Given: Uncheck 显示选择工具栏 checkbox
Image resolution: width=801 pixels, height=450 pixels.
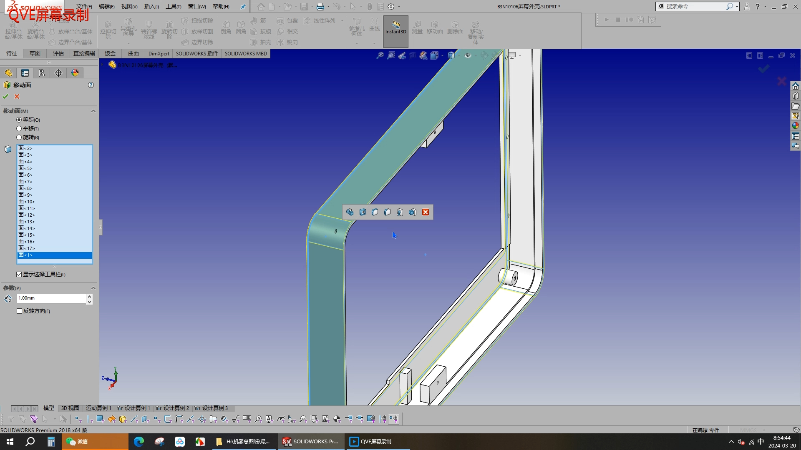Looking at the screenshot, I should 19,274.
